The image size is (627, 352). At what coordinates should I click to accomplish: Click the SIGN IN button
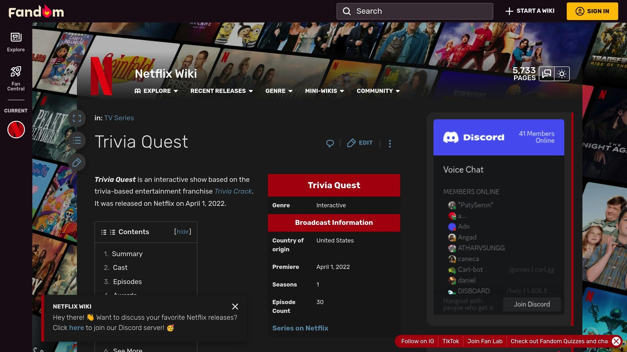(x=592, y=11)
